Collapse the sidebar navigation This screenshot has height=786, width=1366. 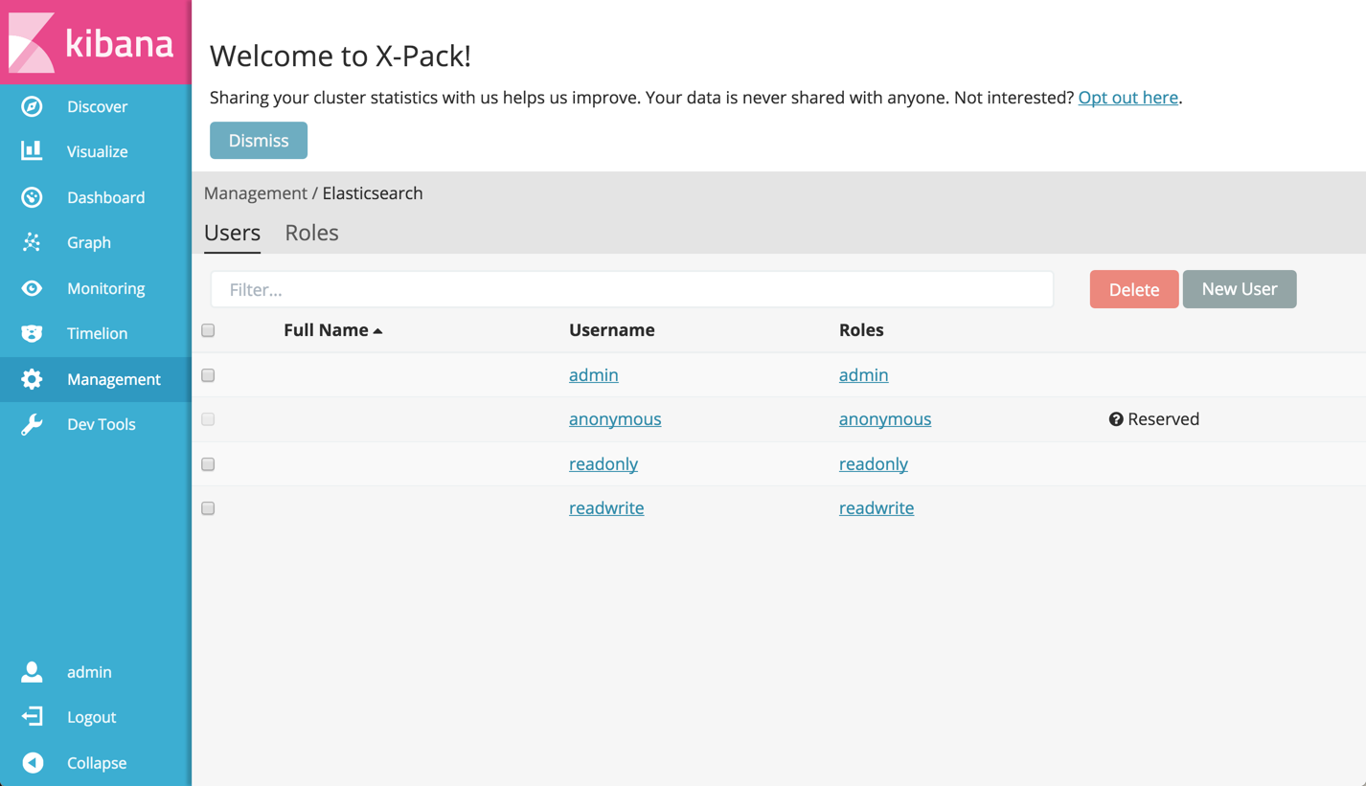[x=97, y=762]
